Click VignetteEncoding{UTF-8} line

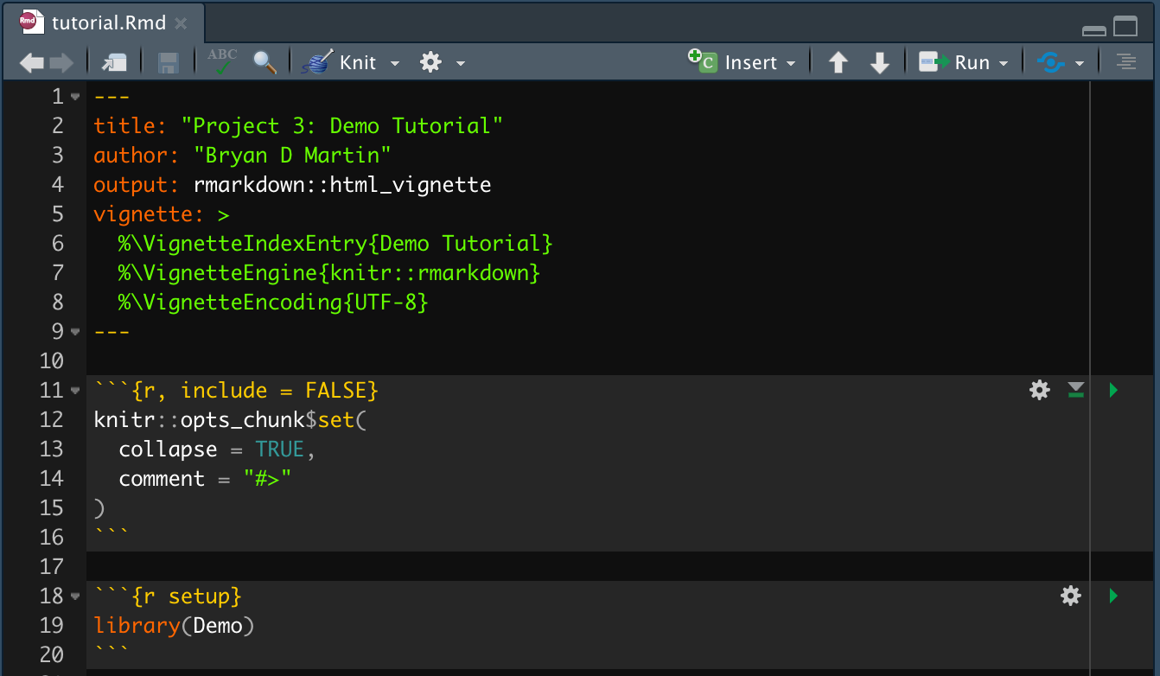click(273, 302)
